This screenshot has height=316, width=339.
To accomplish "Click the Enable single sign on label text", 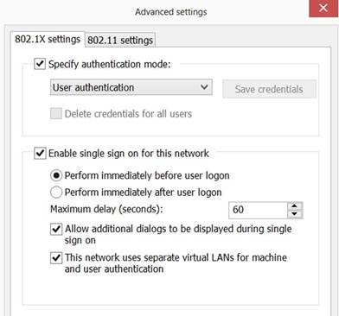I will [129, 154].
